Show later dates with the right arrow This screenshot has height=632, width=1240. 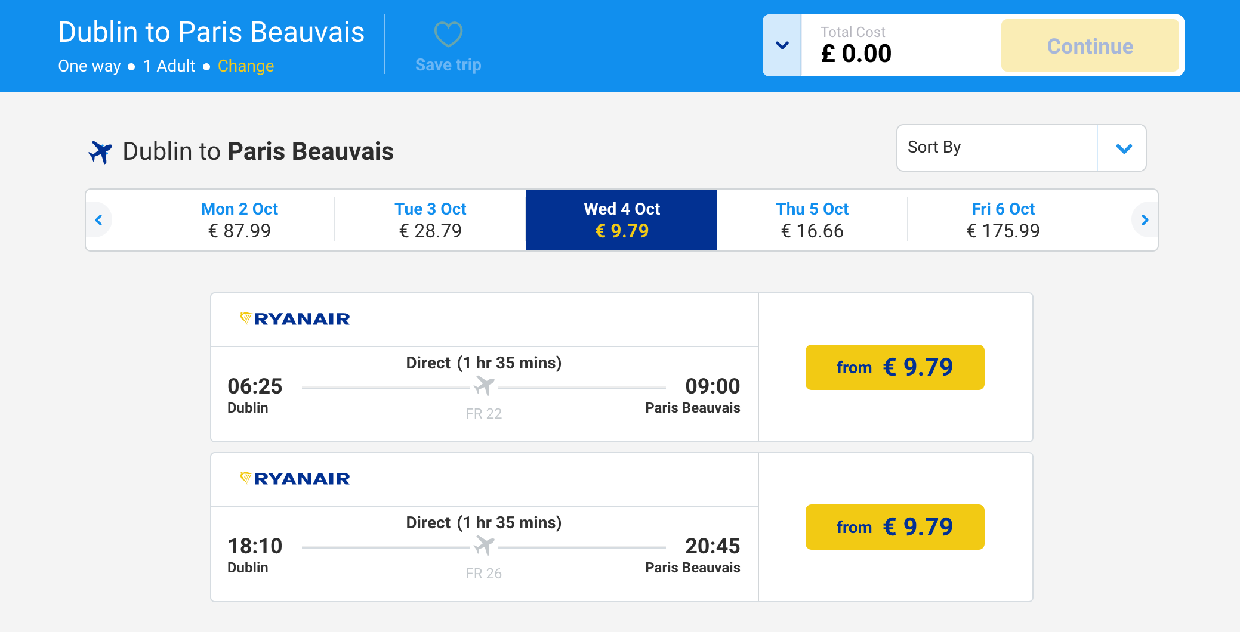point(1144,220)
